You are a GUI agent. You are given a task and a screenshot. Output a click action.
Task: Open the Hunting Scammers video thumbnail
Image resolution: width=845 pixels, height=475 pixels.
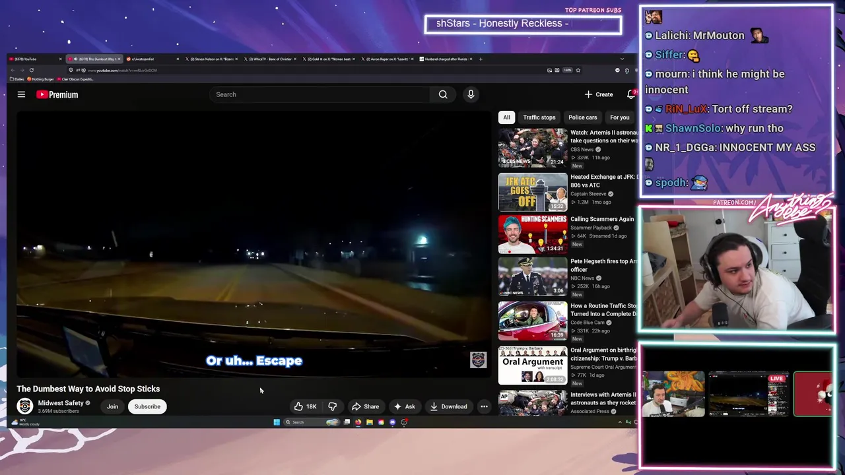(533, 234)
